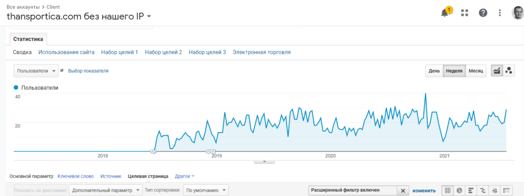Open the Набор целей 2 tab
This screenshot has width=524, height=196.
pos(163,52)
